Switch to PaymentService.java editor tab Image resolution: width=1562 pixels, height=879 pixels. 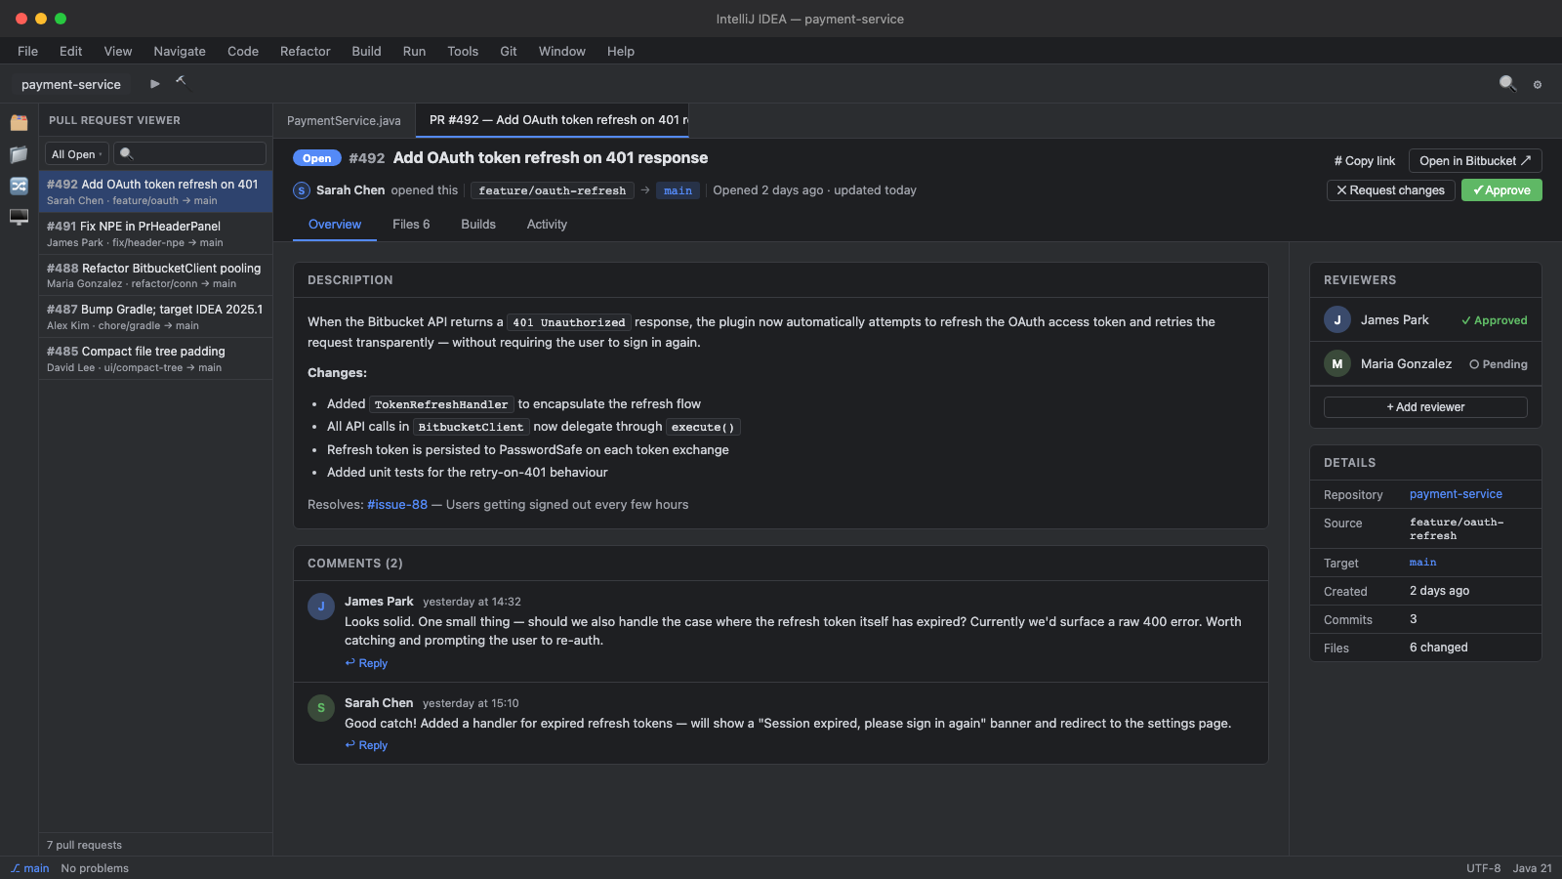[x=344, y=120]
